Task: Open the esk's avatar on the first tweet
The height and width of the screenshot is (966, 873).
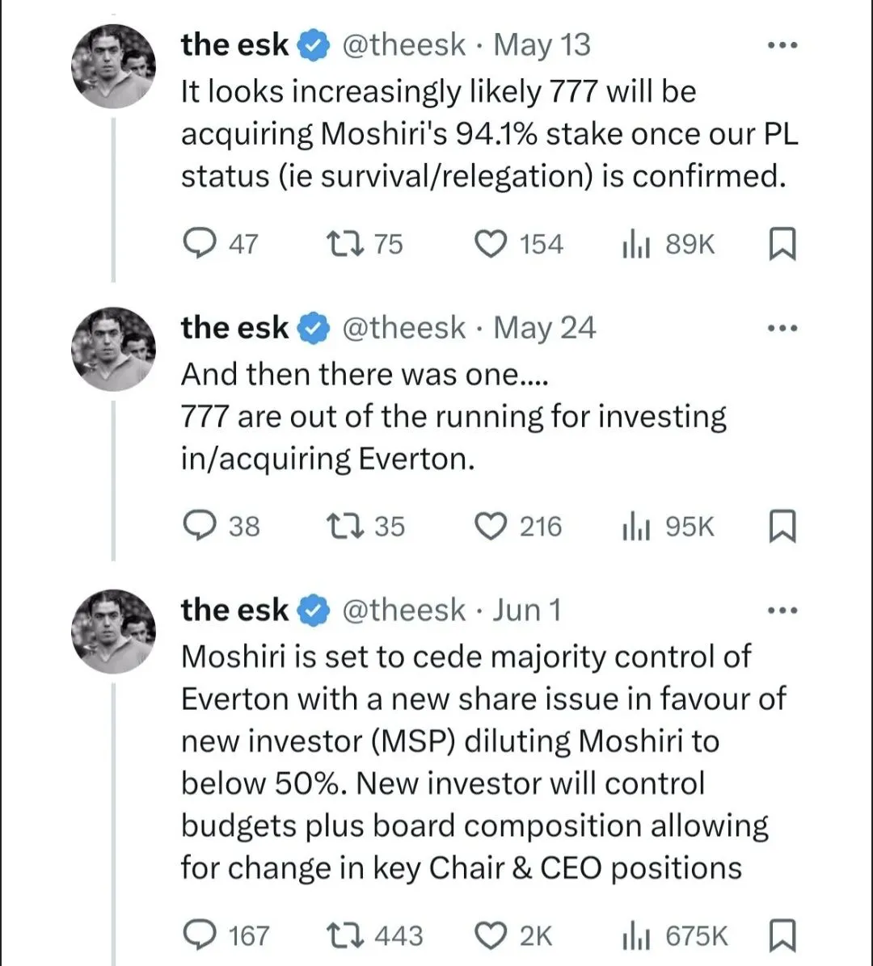Action: click(113, 66)
